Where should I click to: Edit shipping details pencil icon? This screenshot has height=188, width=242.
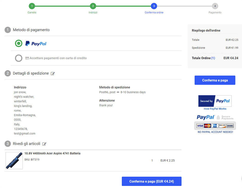pyautogui.click(x=53, y=73)
